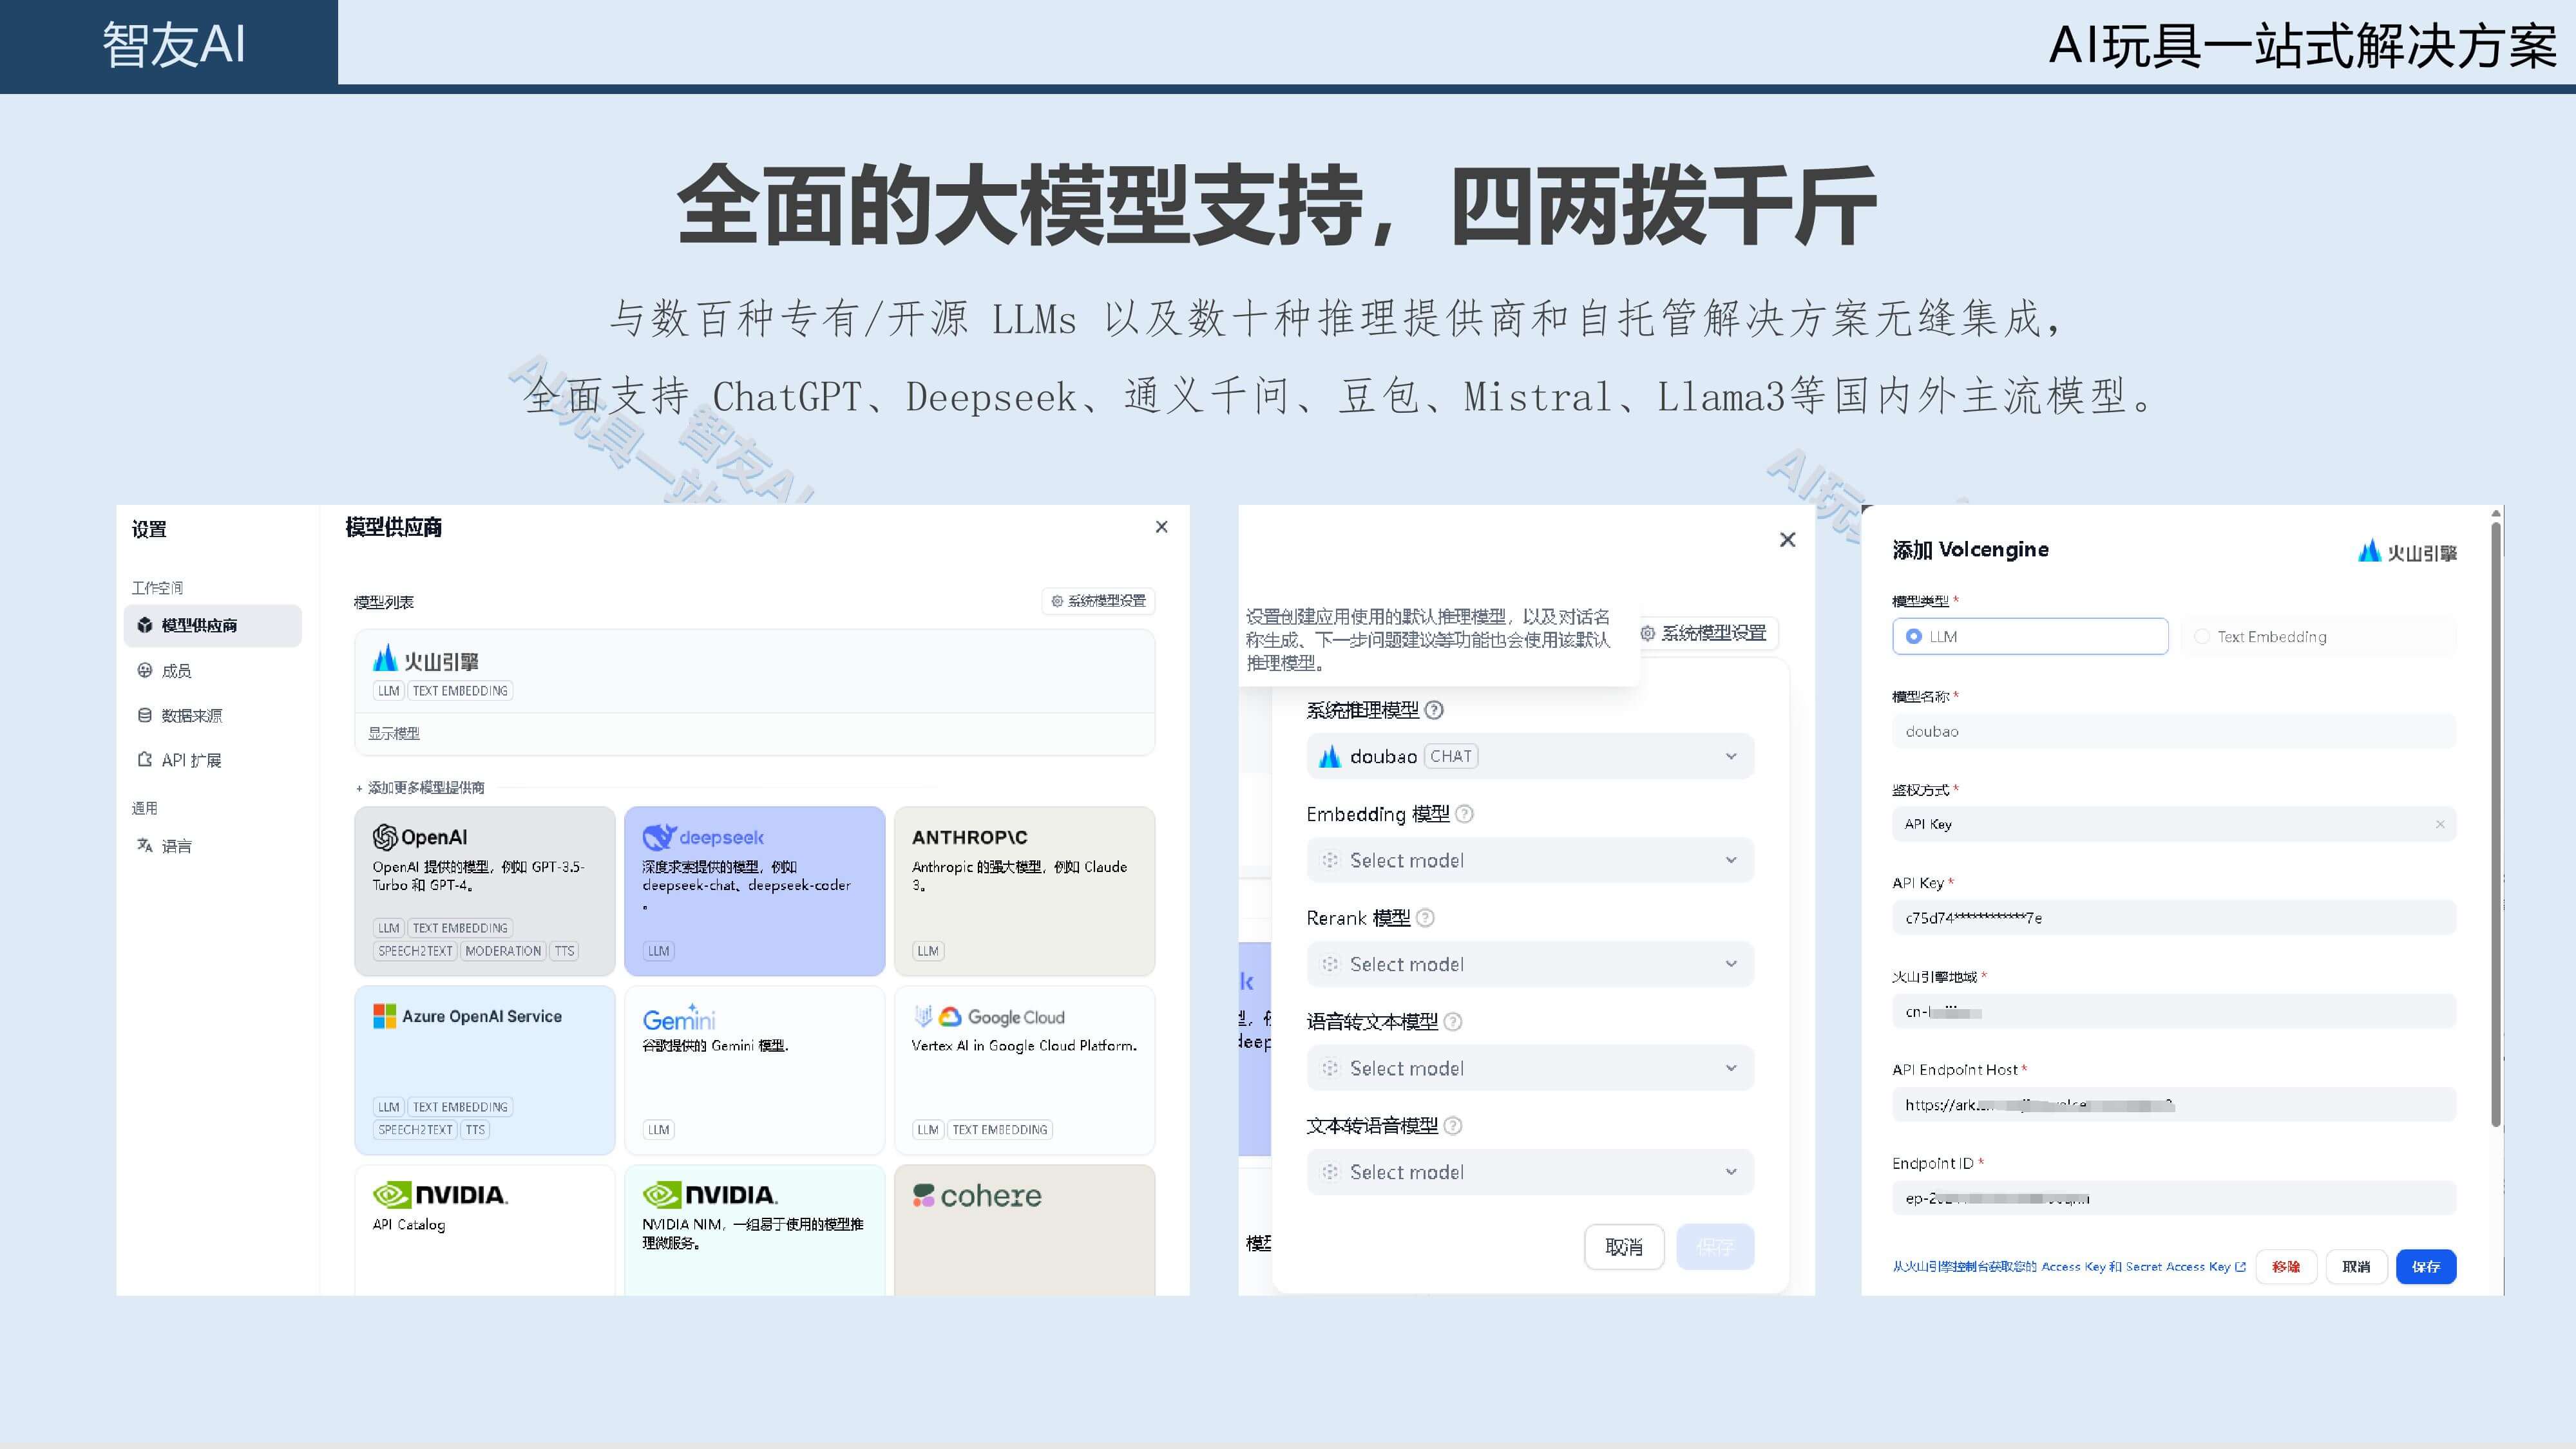The height and width of the screenshot is (1449, 2576).
Task: Expand 添加更多模型提供商 section
Action: (420, 788)
